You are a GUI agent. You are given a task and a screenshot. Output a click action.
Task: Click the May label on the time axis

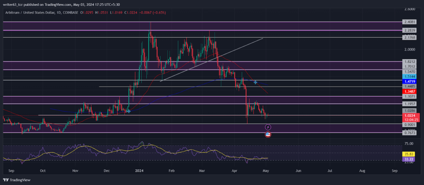(266, 171)
